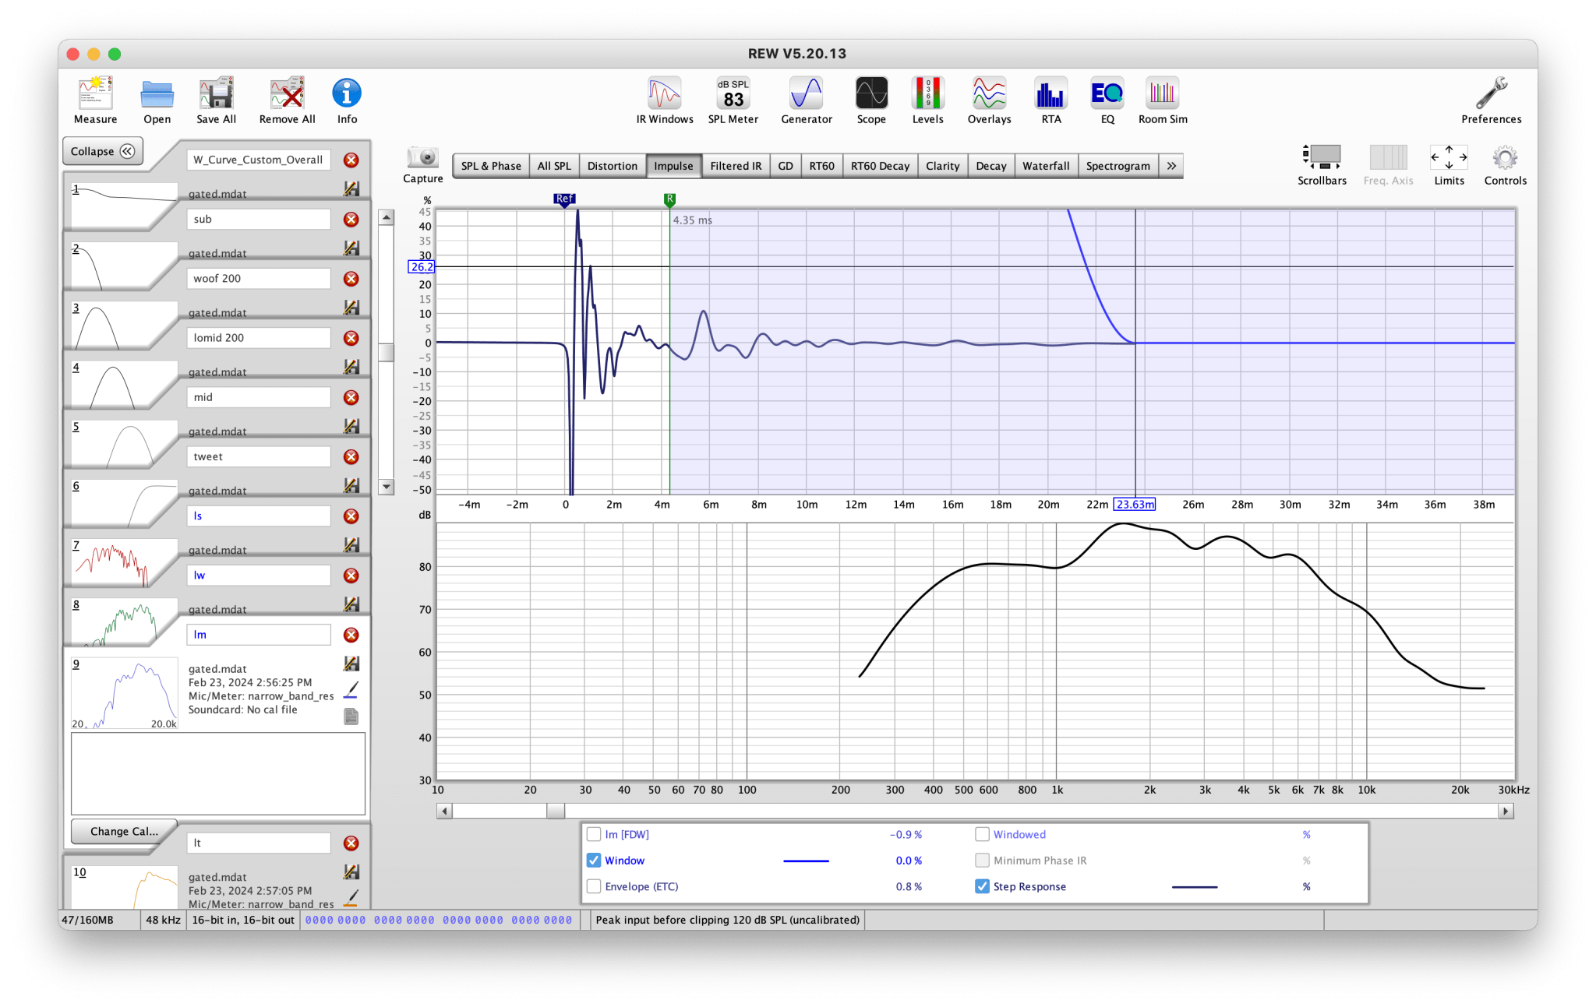Show more graph tabs with chevron
This screenshot has width=1596, height=1007.
point(1171,166)
